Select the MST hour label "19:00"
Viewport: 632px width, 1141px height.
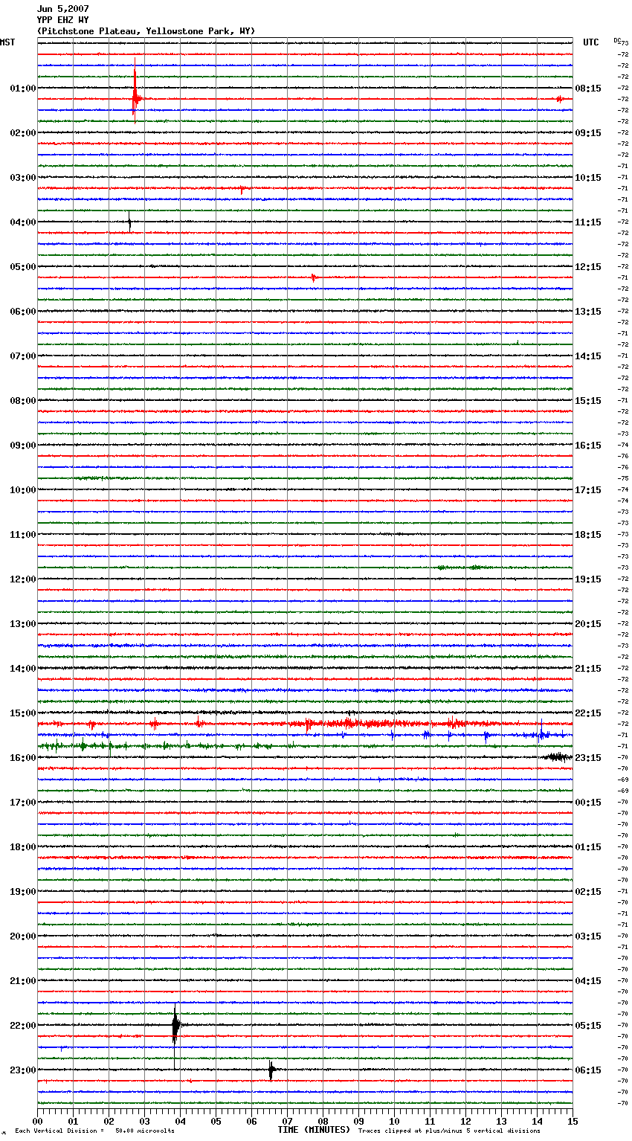pyautogui.click(x=22, y=891)
